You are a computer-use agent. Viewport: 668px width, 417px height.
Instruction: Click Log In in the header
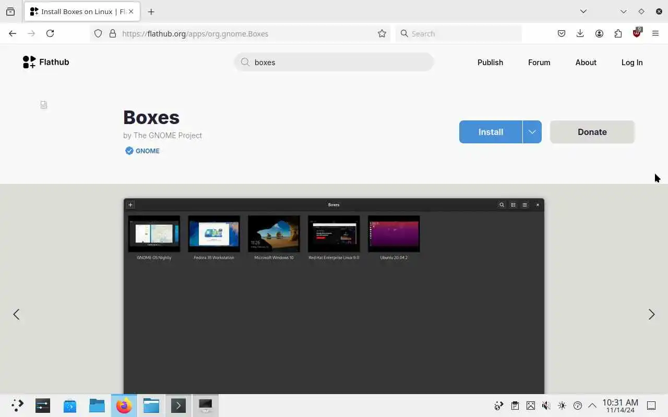(x=631, y=62)
